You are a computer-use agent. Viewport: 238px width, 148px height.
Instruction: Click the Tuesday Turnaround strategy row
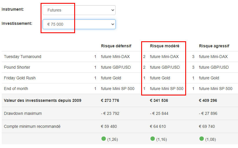click(120, 57)
